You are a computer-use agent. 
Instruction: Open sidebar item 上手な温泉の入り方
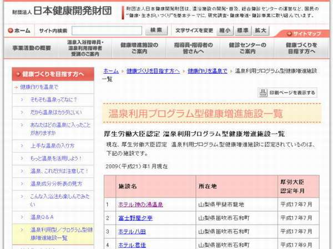click(x=53, y=146)
